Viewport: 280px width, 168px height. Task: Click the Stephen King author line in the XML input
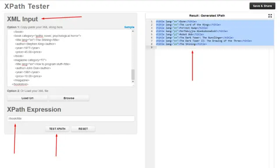[35, 44]
